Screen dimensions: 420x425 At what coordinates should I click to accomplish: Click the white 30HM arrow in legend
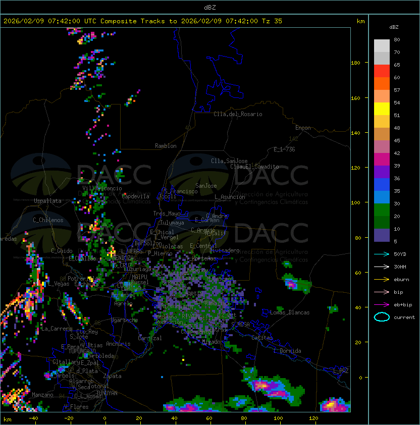point(382,267)
